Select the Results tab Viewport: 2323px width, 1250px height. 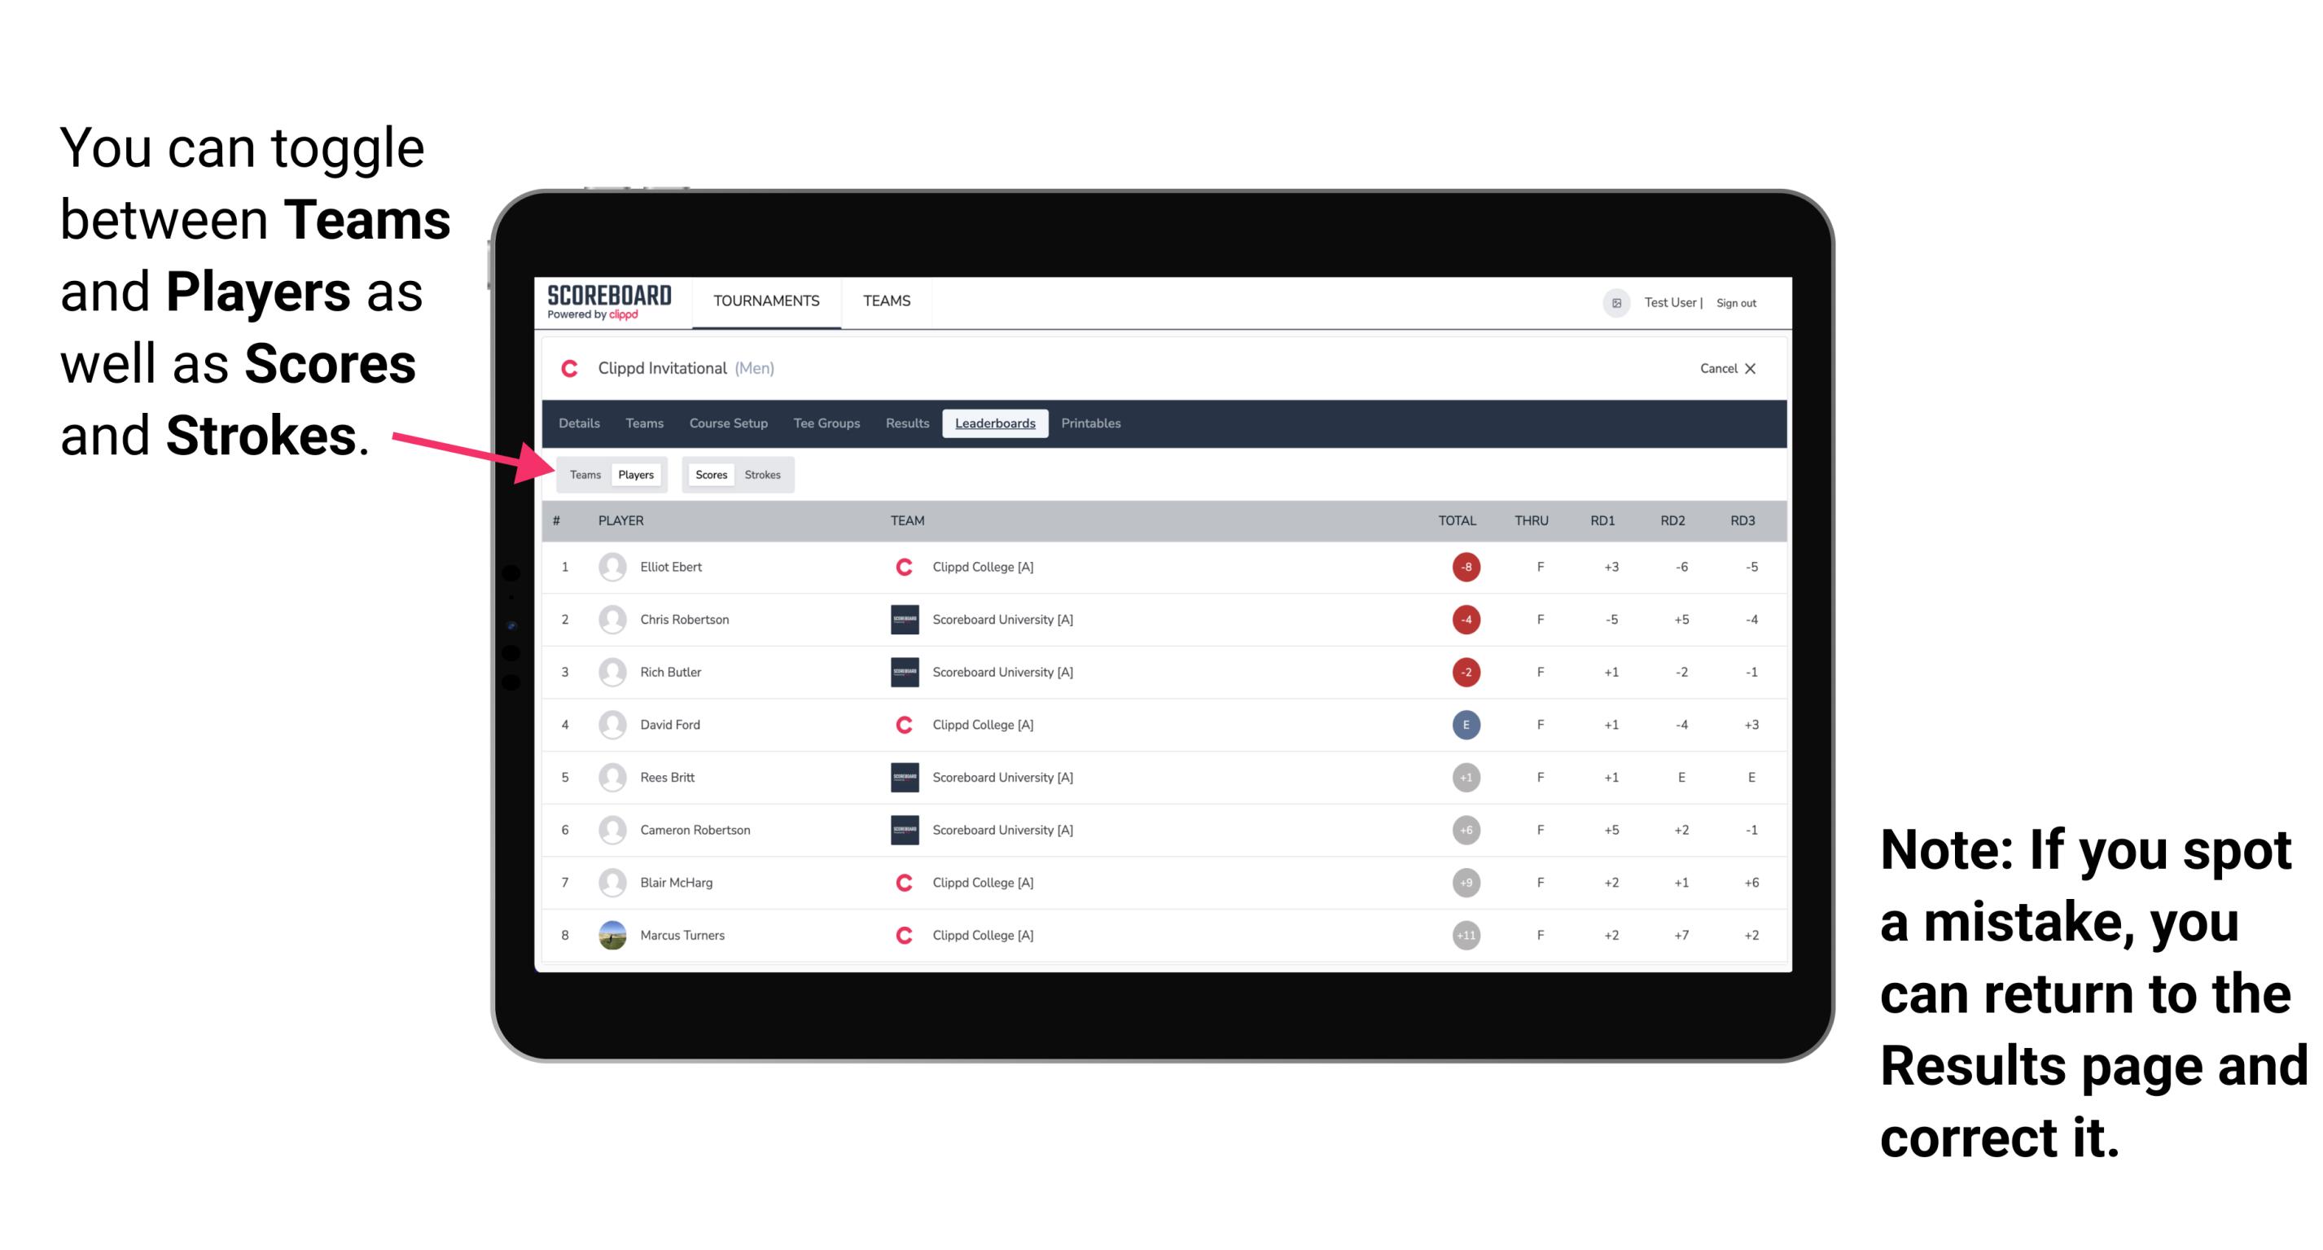(x=908, y=423)
